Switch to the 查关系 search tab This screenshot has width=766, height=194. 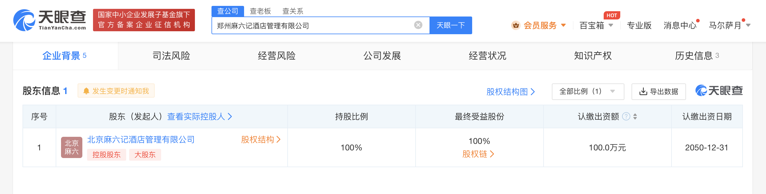pyautogui.click(x=293, y=11)
